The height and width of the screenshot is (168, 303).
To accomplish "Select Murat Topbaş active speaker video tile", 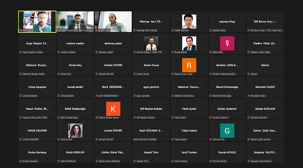I will (x=37, y=21).
